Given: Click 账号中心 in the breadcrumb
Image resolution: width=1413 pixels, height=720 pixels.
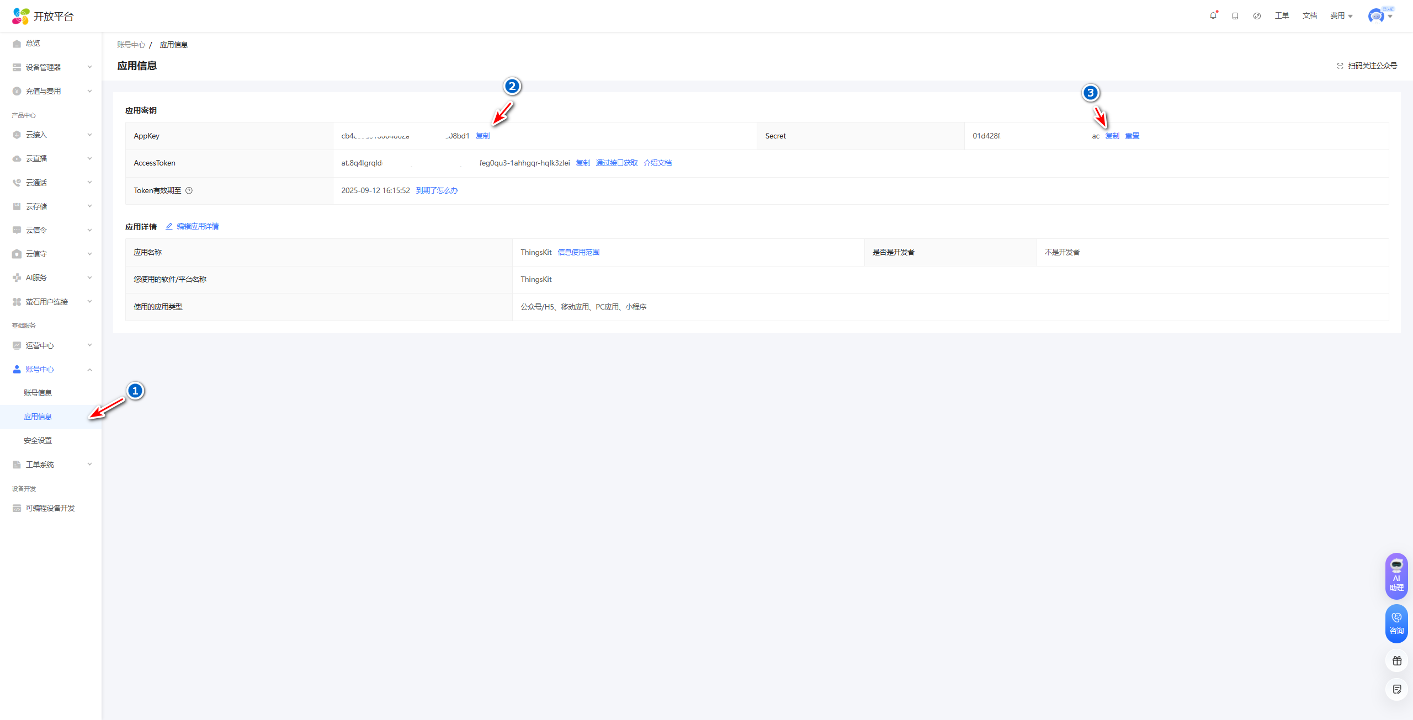Looking at the screenshot, I should pyautogui.click(x=131, y=45).
